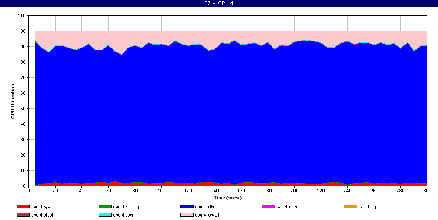Click the x-axis tick value 240

tap(347, 191)
